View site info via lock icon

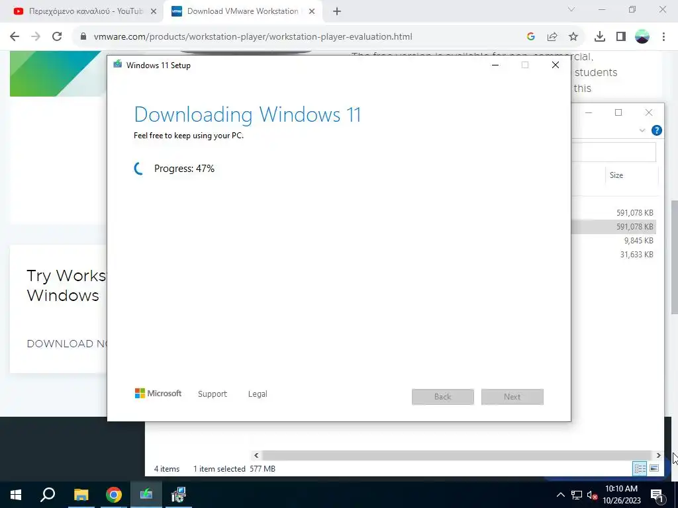[x=83, y=37]
